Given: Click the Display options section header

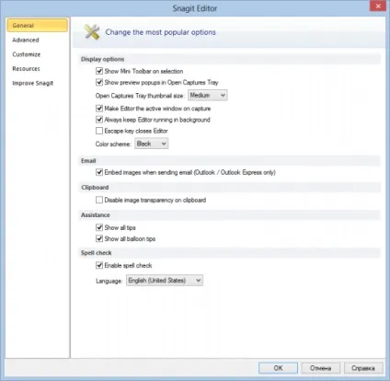Looking at the screenshot, I should (x=103, y=59).
